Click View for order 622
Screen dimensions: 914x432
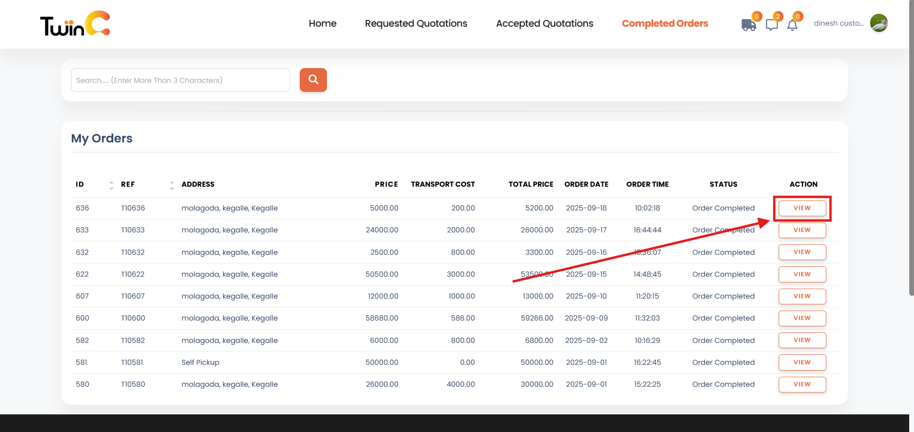pyautogui.click(x=802, y=274)
